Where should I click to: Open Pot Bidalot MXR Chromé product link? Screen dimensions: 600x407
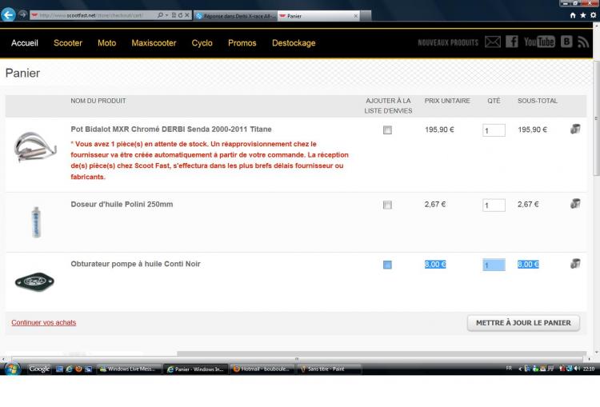[x=171, y=130]
